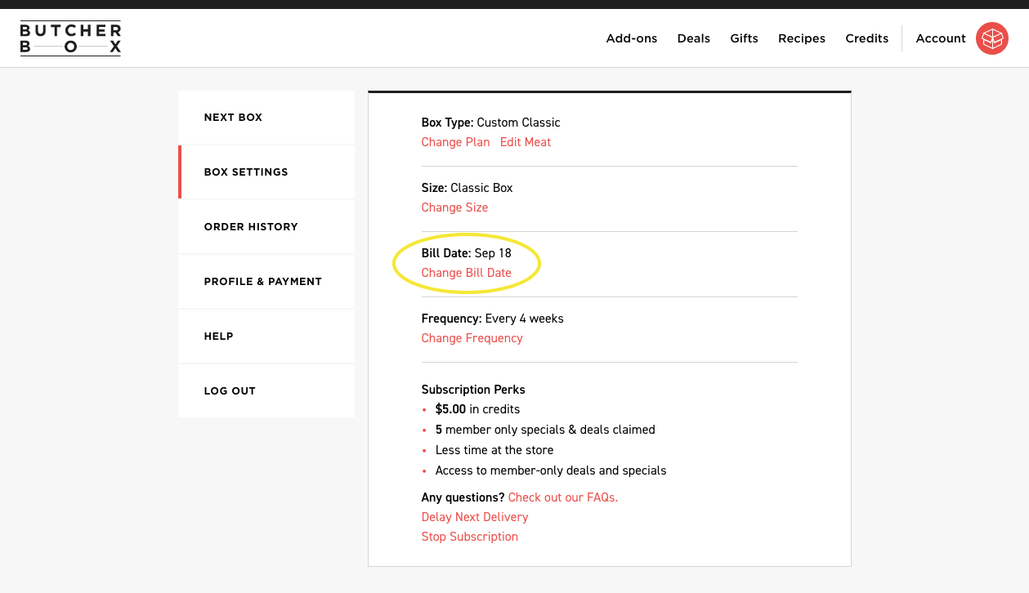Click the Stop Subscription link
Image resolution: width=1029 pixels, height=593 pixels.
[469, 537]
